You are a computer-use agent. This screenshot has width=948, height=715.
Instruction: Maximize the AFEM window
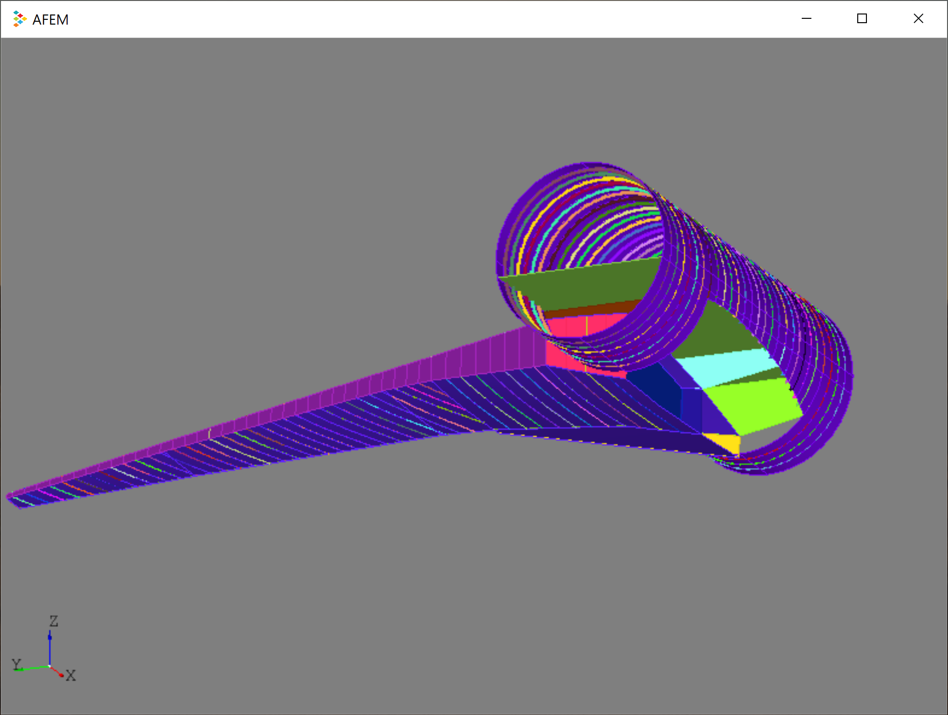point(862,19)
